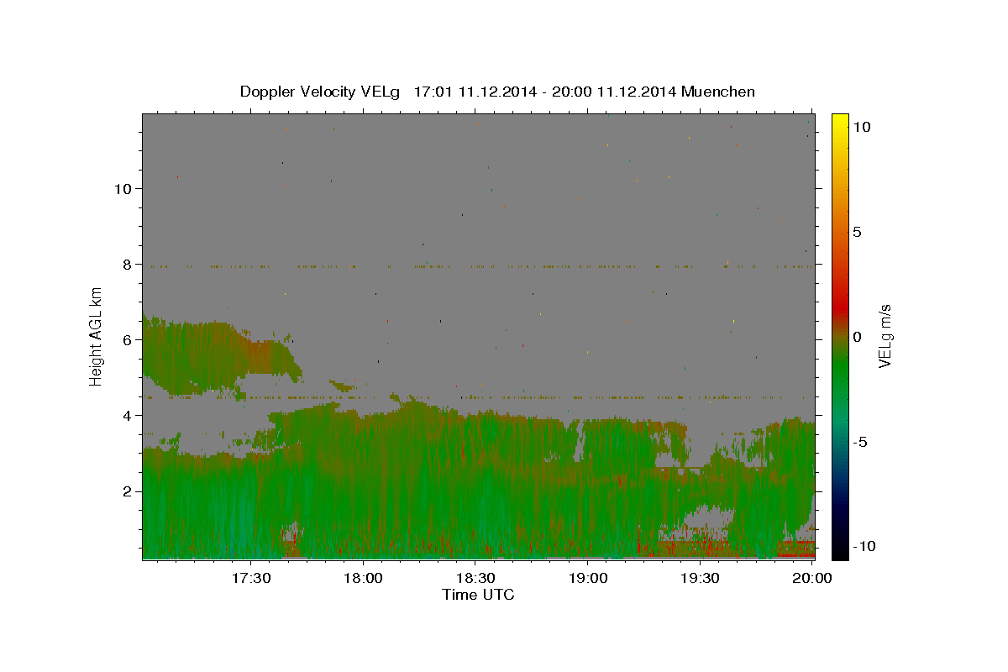The image size is (1008, 672).
Task: Click the height tick label '4'
Action: [129, 415]
